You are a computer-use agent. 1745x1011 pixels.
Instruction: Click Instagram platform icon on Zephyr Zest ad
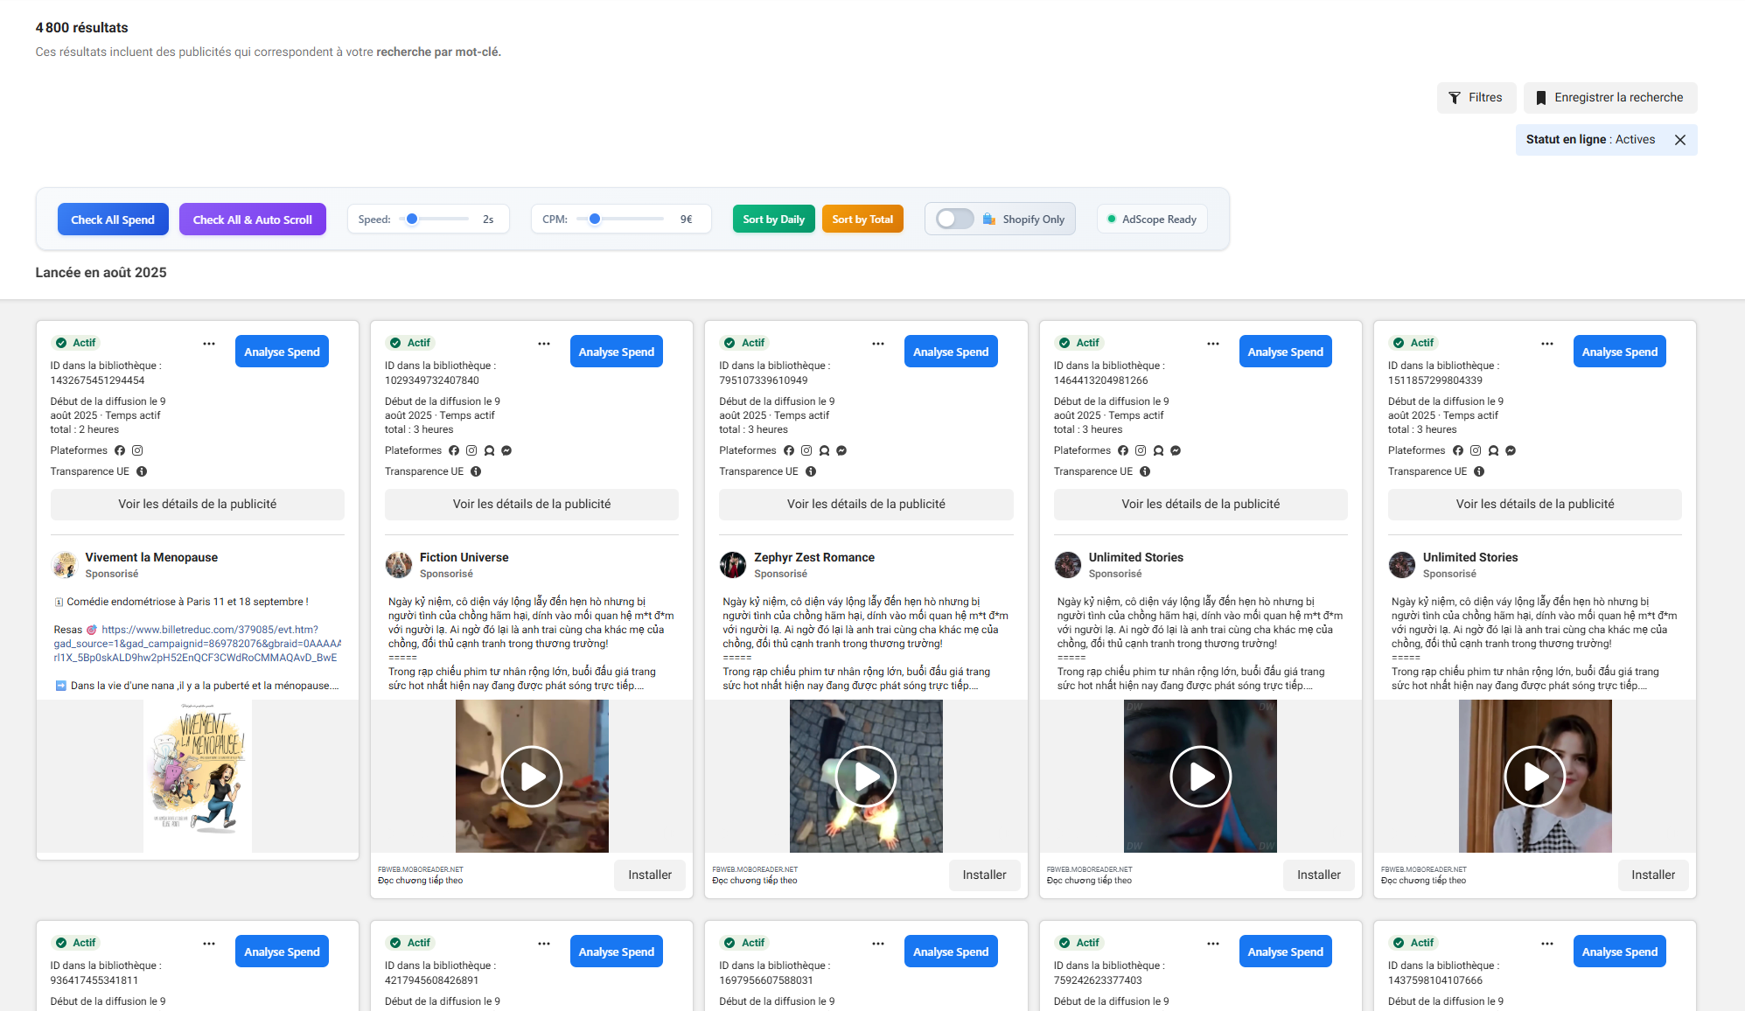(806, 450)
